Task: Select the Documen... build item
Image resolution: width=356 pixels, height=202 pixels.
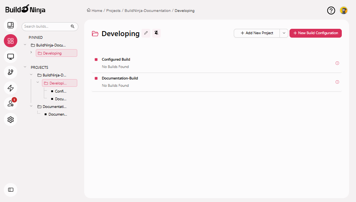Action: click(56, 114)
